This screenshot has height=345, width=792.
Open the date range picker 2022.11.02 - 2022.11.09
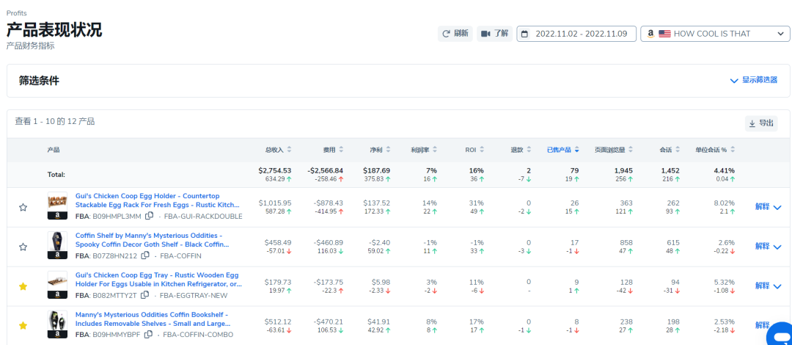point(576,34)
